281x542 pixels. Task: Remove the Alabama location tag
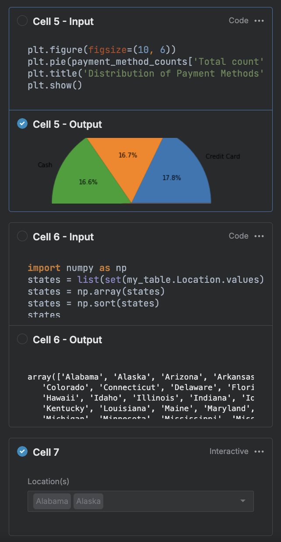tap(51, 501)
